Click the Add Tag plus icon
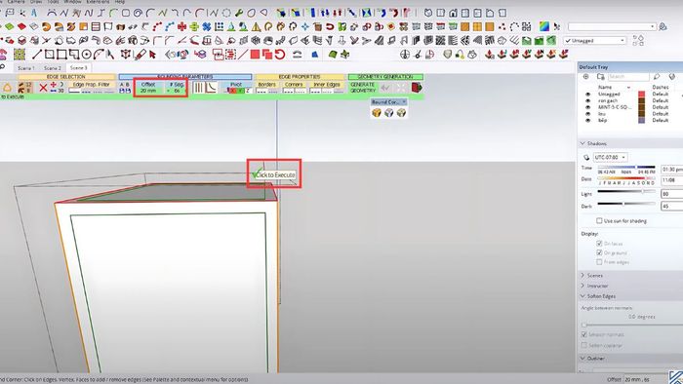This screenshot has height=384, width=683. [585, 77]
